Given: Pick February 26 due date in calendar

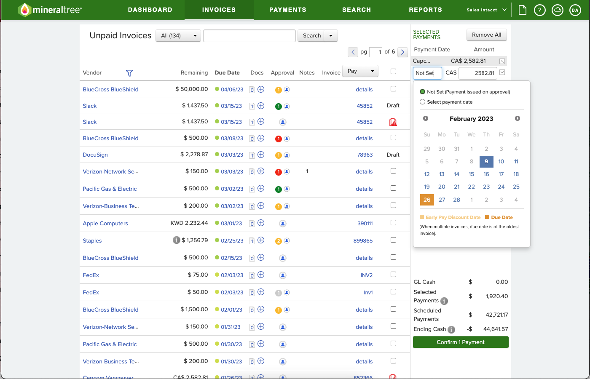Looking at the screenshot, I should [427, 200].
